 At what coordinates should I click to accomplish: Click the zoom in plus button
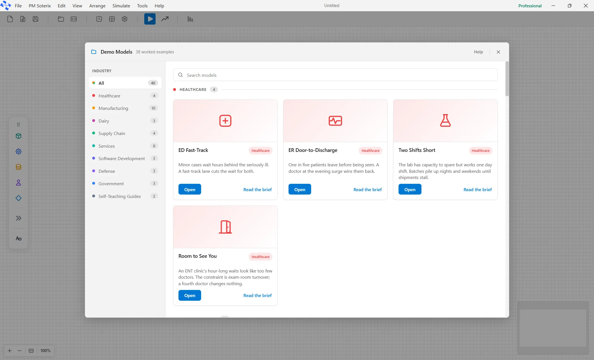[10, 351]
